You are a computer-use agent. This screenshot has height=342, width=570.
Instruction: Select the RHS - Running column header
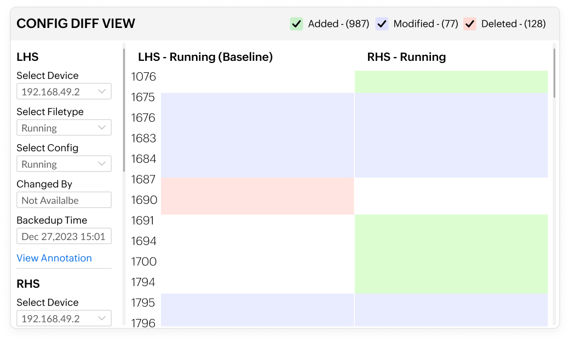pyautogui.click(x=407, y=57)
